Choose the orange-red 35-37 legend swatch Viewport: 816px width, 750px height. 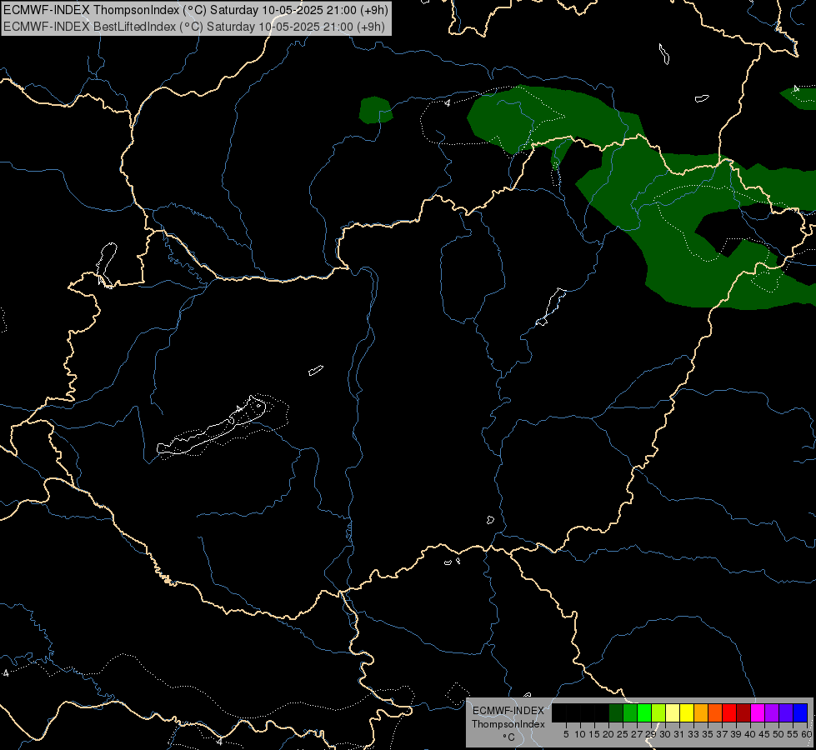pyautogui.click(x=715, y=712)
